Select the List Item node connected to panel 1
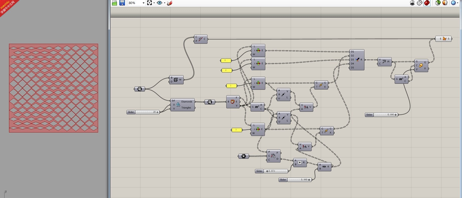The width and height of the screenshot is (462, 198). pos(258,83)
